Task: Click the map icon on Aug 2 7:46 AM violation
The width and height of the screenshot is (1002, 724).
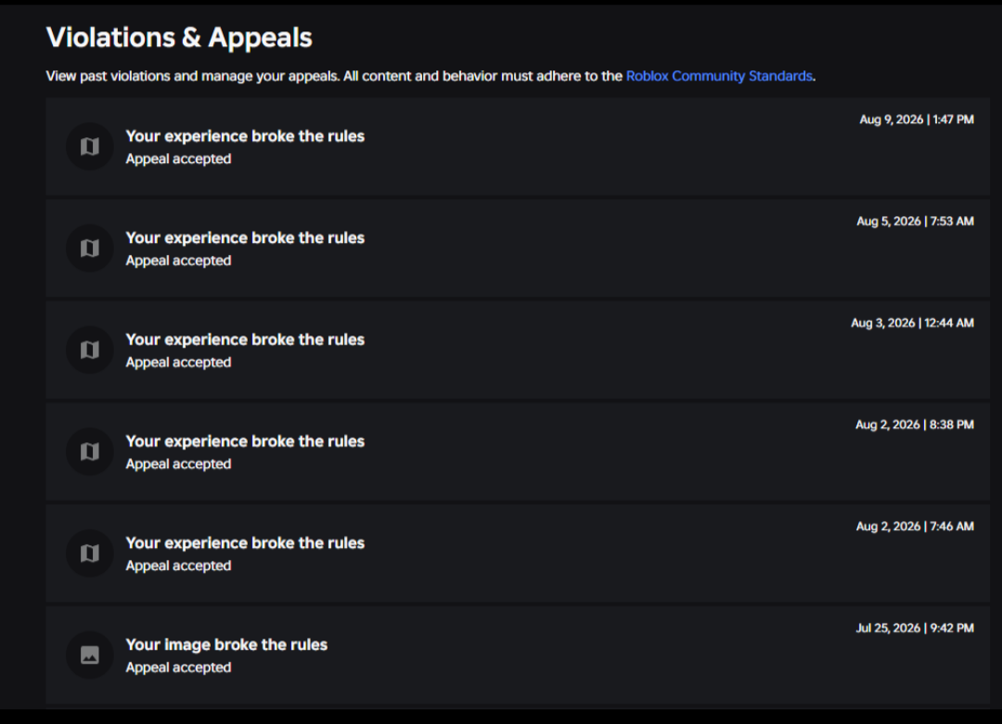Action: tap(89, 553)
